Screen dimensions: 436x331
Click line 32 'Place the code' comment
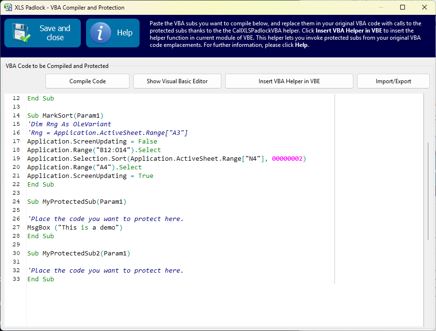[x=105, y=271]
